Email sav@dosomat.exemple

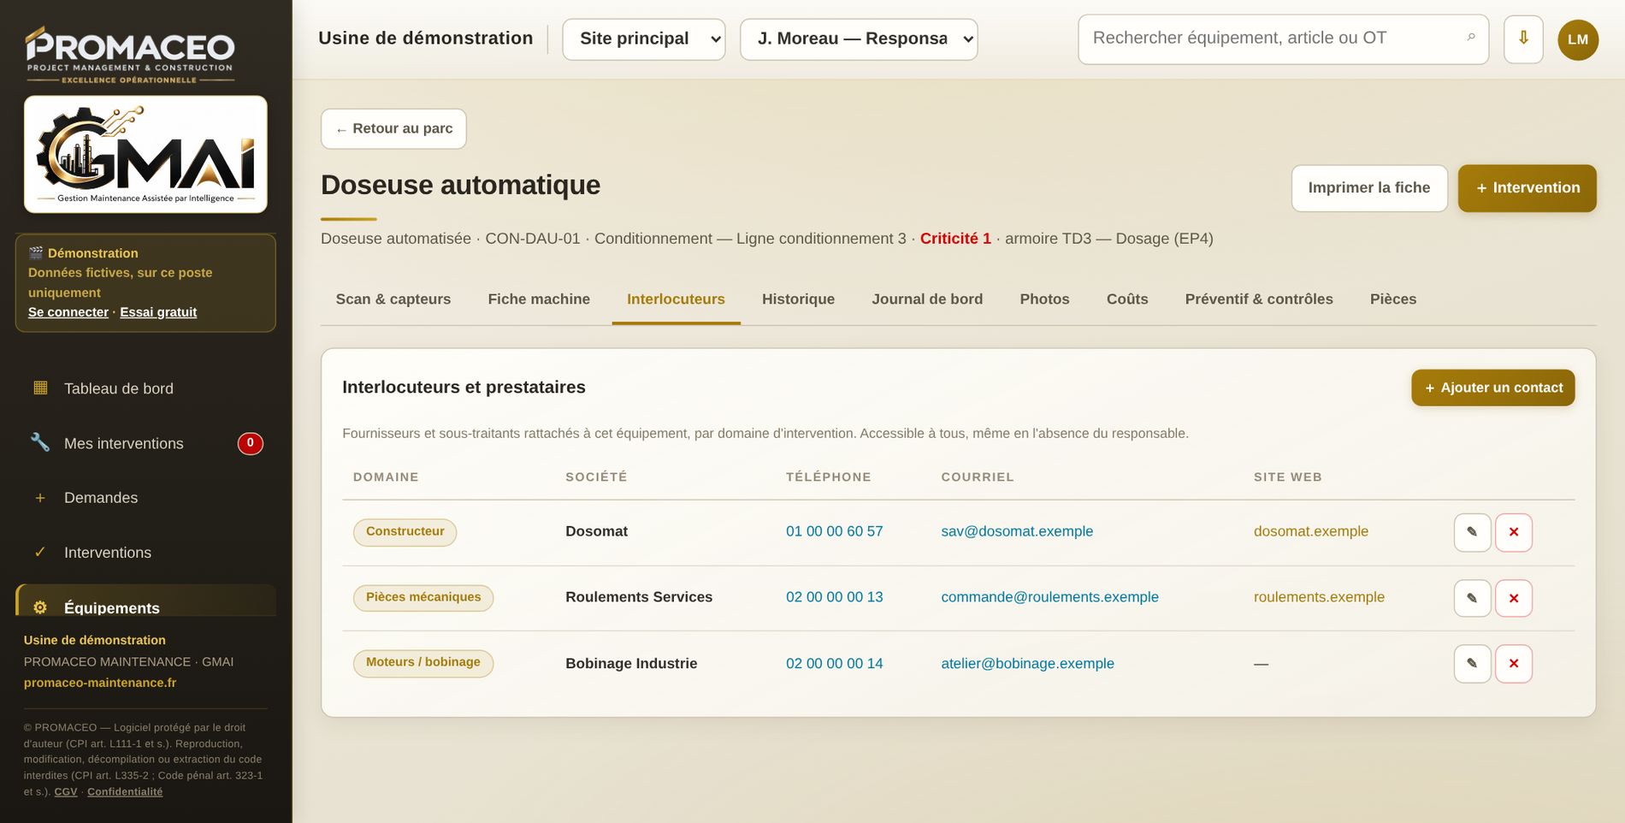click(x=1017, y=531)
